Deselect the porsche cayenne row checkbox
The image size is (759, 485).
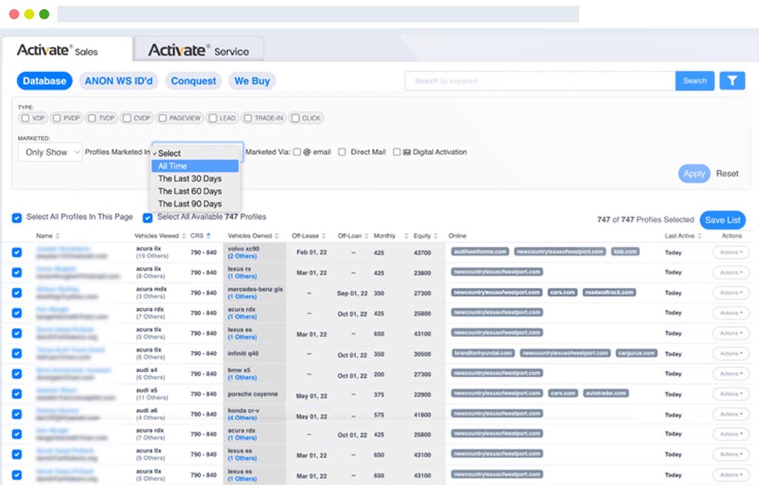click(x=16, y=394)
